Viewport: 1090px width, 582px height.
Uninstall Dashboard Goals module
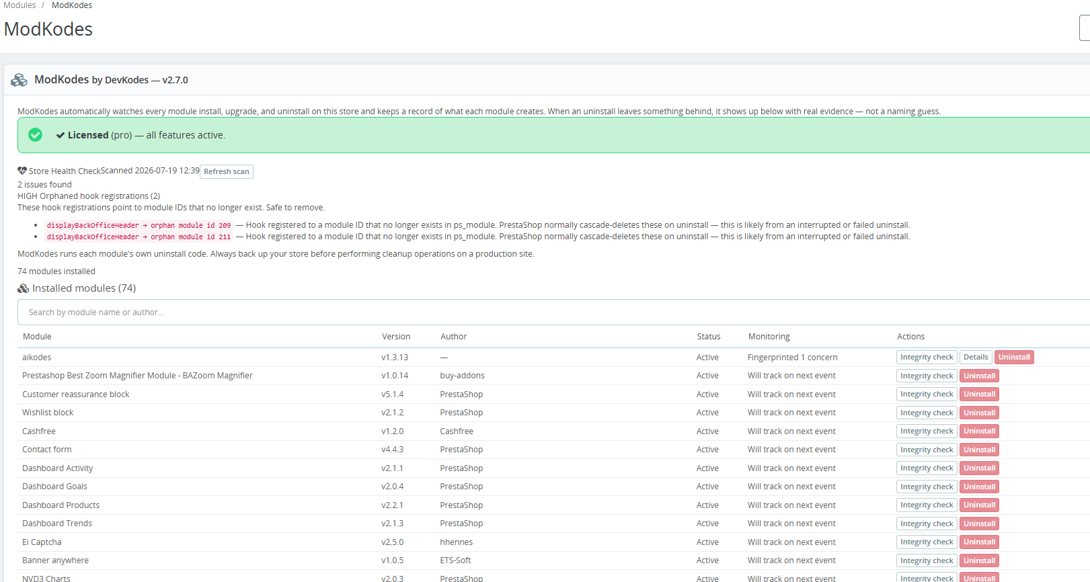tap(979, 487)
